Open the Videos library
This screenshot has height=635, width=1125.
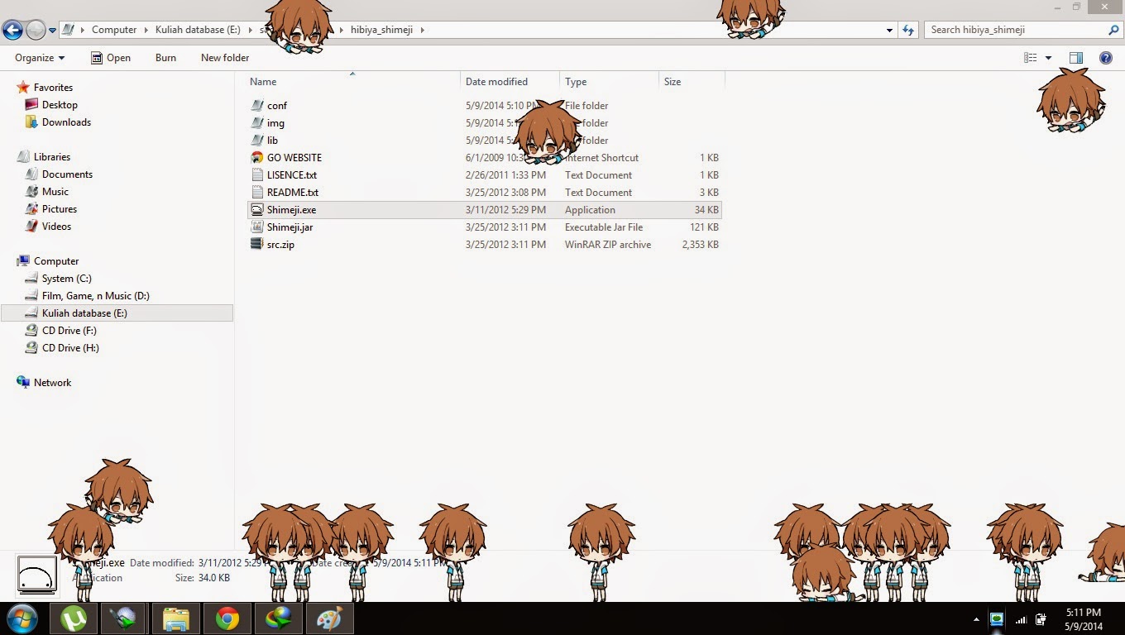(56, 227)
